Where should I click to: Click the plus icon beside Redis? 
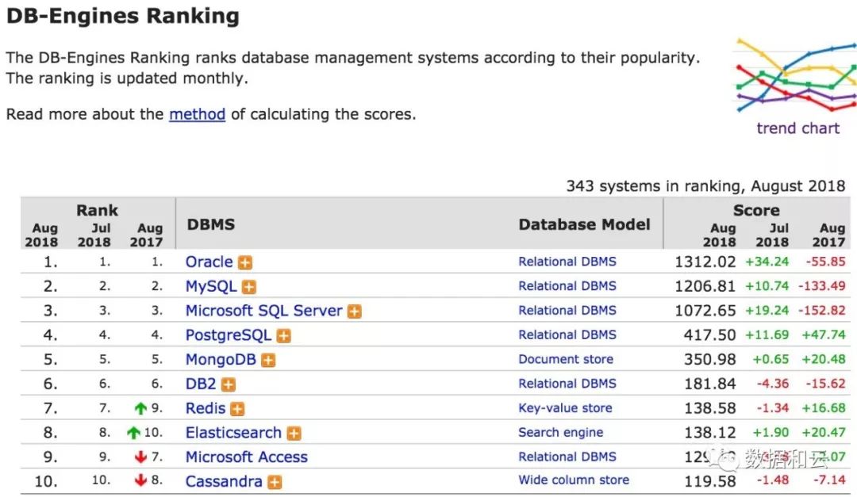(x=237, y=409)
